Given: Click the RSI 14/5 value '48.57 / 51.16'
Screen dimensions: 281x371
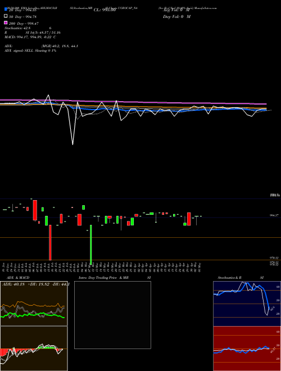Looking at the screenshot, I should click(49, 33).
